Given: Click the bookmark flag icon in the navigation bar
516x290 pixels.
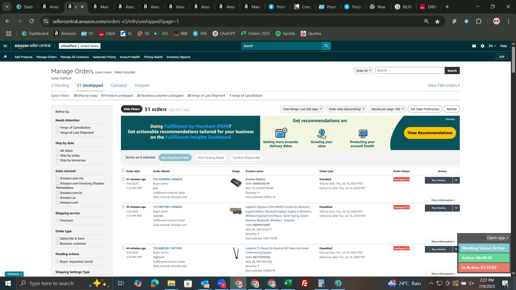Looking at the screenshot, I should pos(5,57).
